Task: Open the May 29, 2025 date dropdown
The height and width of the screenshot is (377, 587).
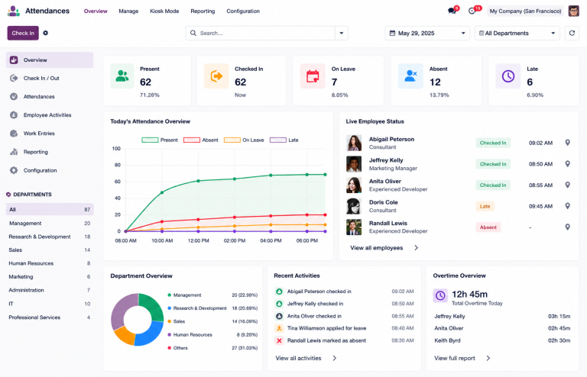Action: pos(427,33)
